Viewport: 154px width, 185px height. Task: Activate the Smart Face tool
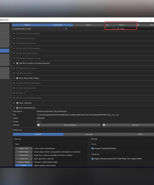pos(24,155)
